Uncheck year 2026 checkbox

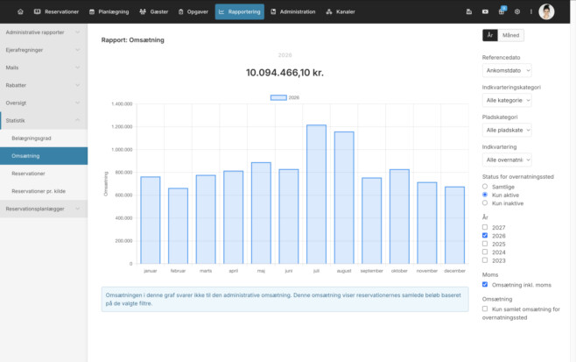pyautogui.click(x=485, y=236)
